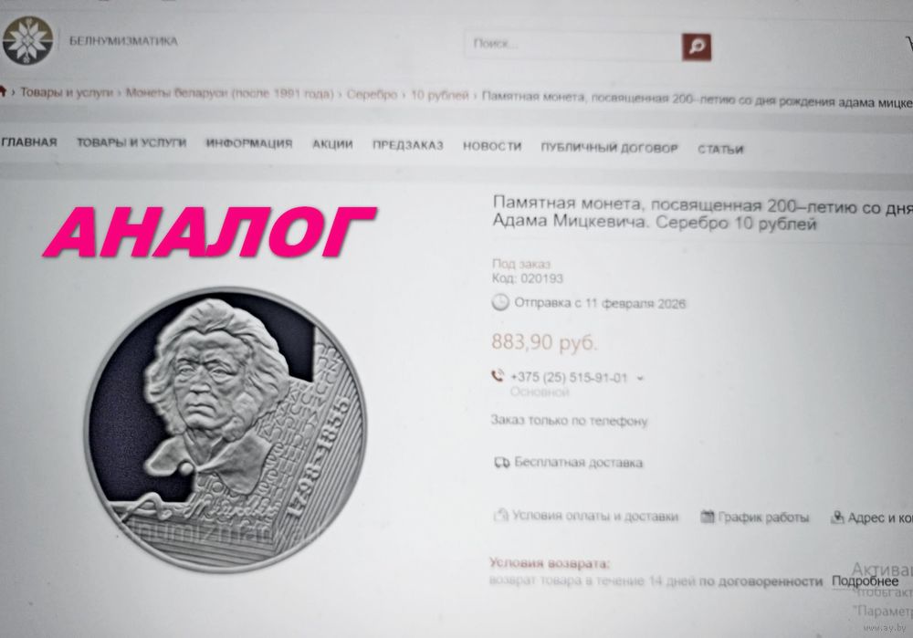Click the home icon in breadcrumbs
The height and width of the screenshot is (638, 913).
(x=3, y=91)
